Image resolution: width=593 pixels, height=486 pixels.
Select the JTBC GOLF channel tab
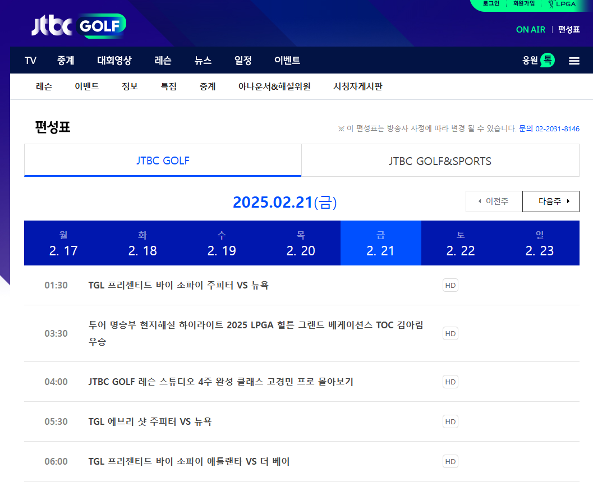pos(163,161)
